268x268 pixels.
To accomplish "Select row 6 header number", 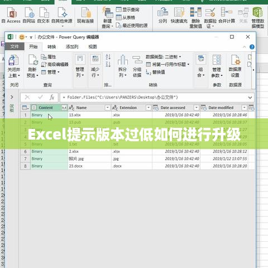I will [x=26, y=151].
